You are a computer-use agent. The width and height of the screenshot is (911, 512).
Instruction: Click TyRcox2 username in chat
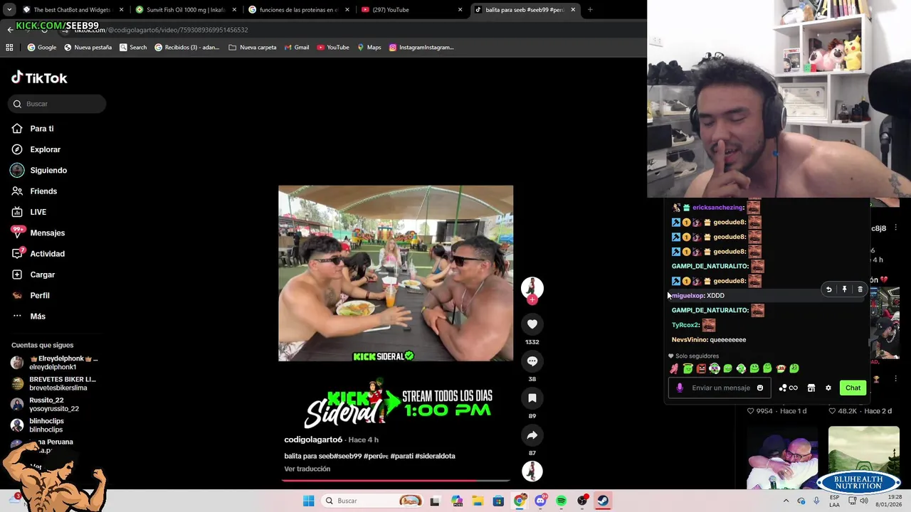685,325
